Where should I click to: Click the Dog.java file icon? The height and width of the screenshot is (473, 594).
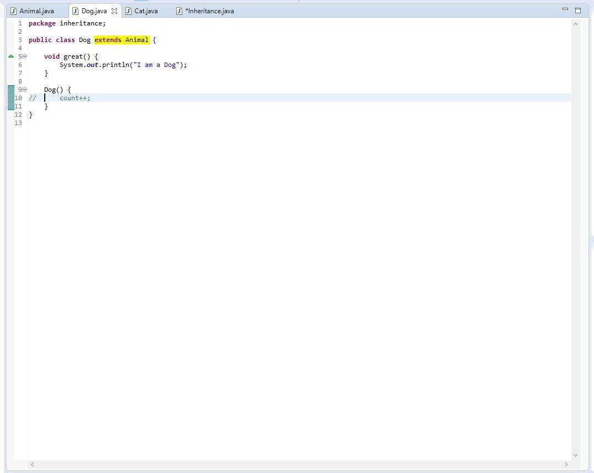coord(75,11)
